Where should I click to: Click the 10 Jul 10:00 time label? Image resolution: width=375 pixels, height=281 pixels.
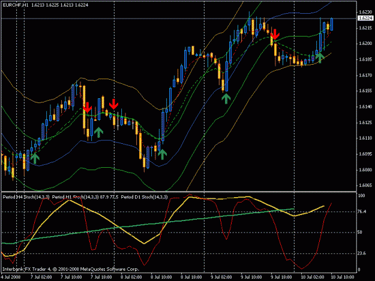tap(342, 277)
